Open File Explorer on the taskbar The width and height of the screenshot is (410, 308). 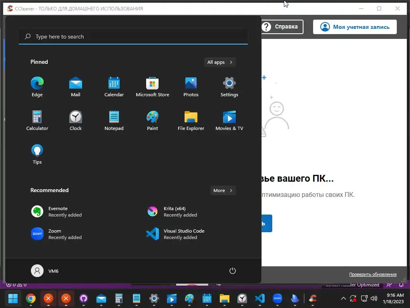coord(225,298)
